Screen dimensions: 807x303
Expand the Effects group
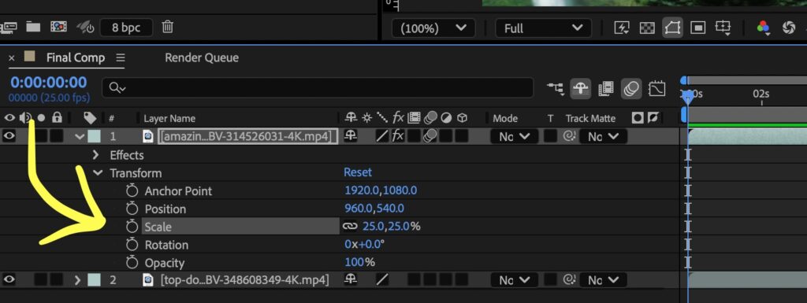pyautogui.click(x=95, y=154)
